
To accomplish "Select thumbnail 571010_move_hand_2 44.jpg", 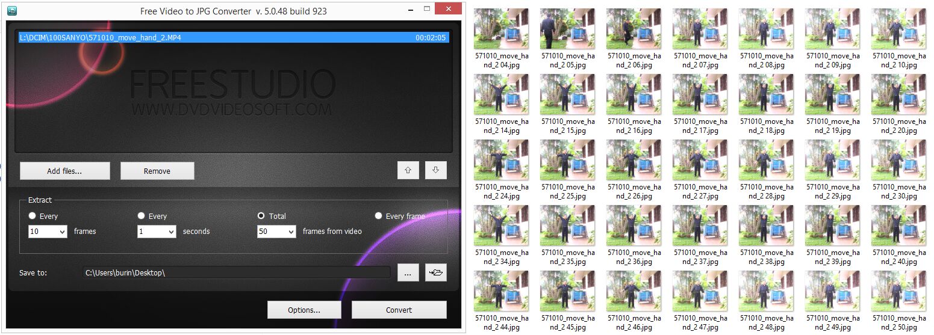I will [502, 291].
